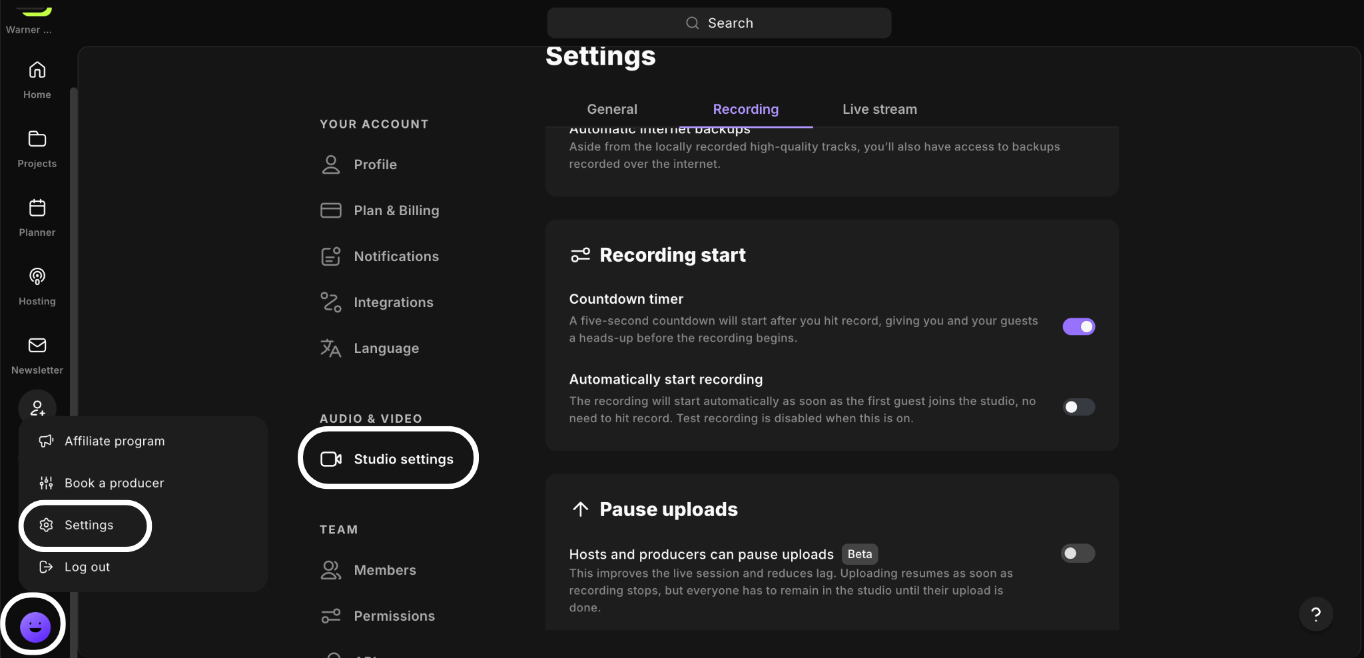Open the Planner calendar icon
This screenshot has width=1364, height=658.
[37, 208]
